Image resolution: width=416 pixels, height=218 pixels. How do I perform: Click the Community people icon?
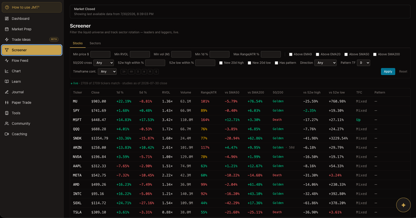pyautogui.click(x=7, y=124)
